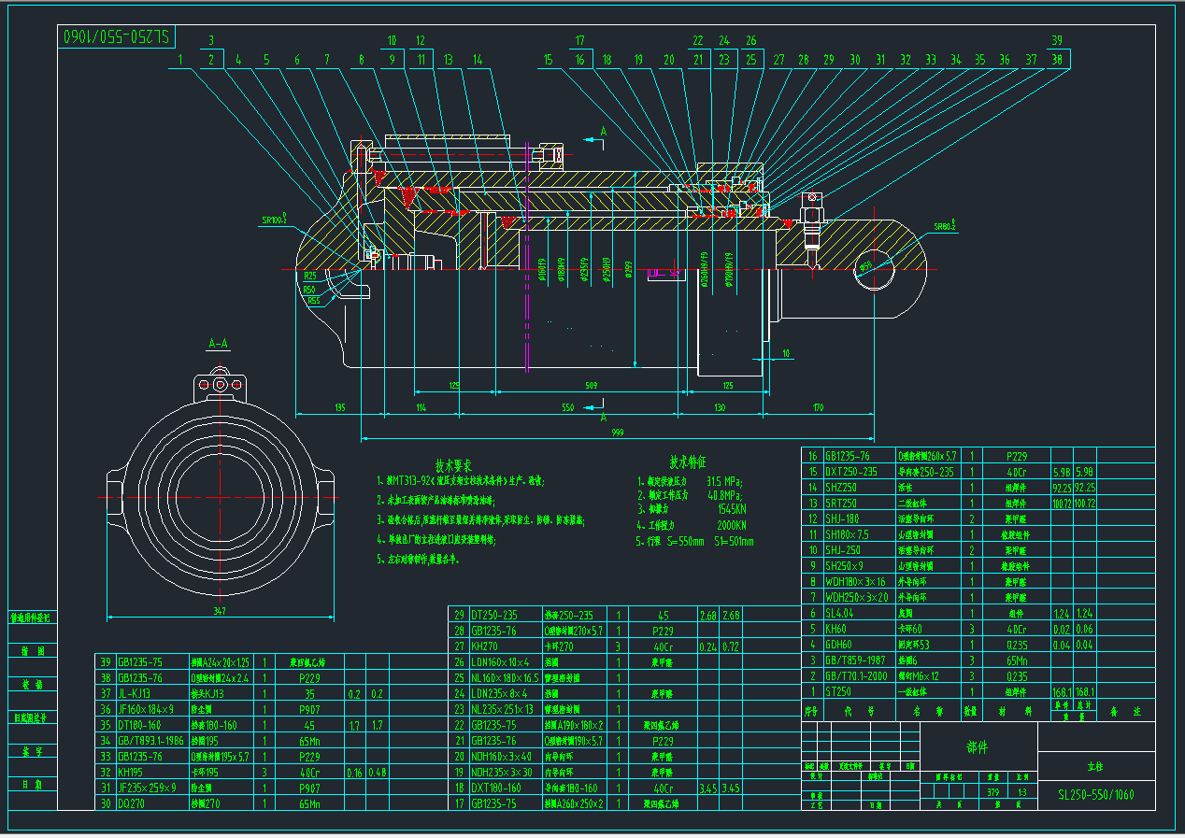
Task: Select the mirrored SL250-550/1060 box at top left
Action: tap(116, 36)
